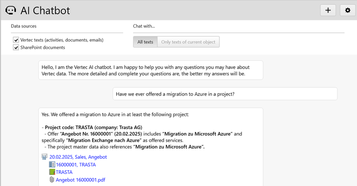
Task: Switch to Only texts of current object
Action: click(188, 42)
